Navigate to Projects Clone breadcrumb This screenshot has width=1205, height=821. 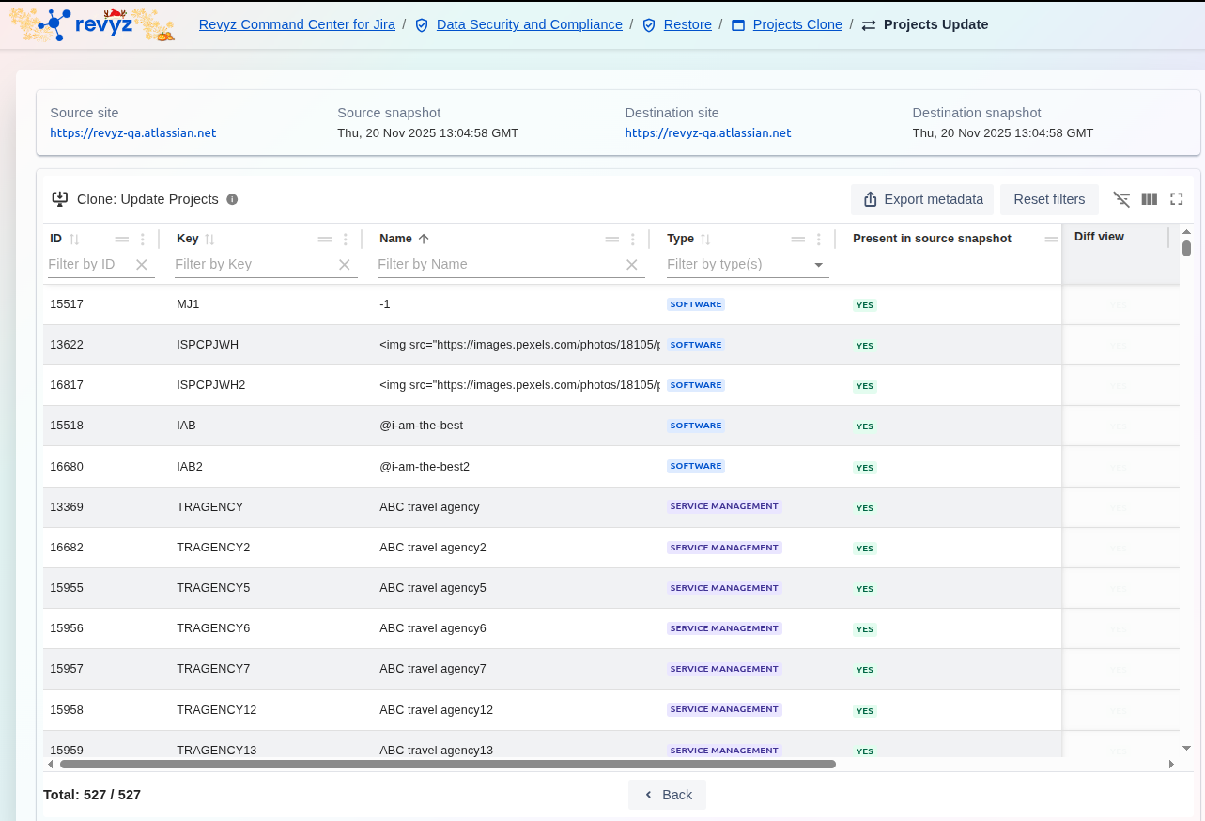796,24
